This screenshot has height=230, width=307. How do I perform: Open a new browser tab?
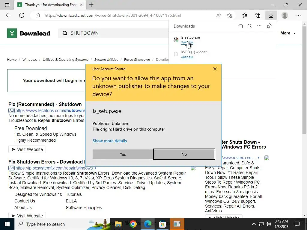pos(91,5)
